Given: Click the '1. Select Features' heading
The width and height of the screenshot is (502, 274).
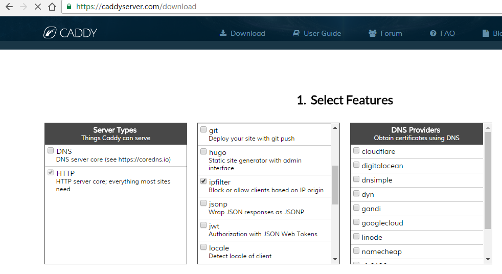Looking at the screenshot, I should [x=345, y=100].
